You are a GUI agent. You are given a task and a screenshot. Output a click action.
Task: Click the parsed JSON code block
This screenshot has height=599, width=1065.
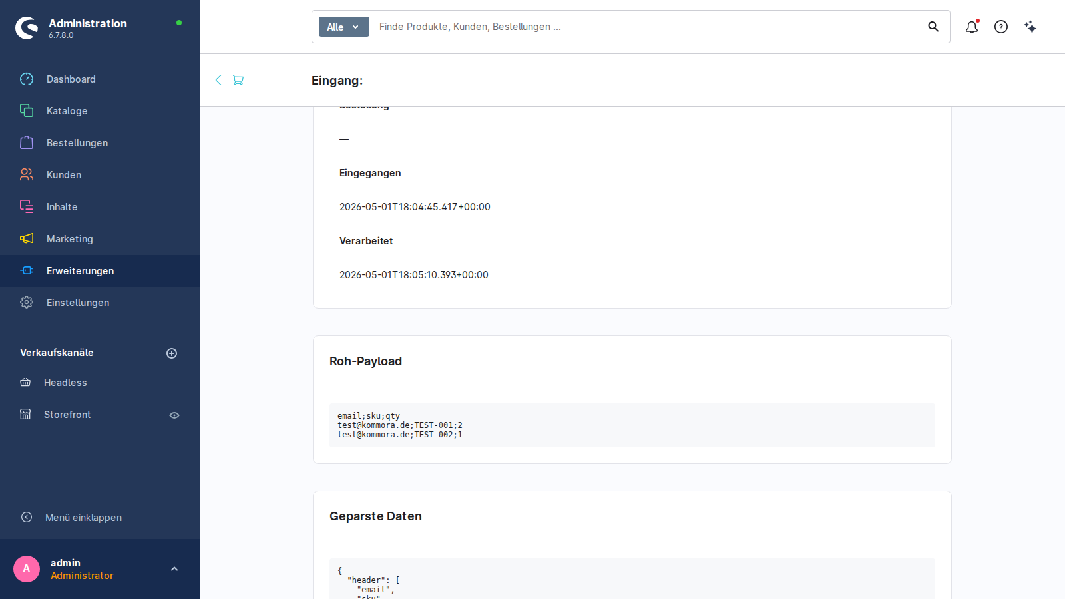[x=632, y=578]
